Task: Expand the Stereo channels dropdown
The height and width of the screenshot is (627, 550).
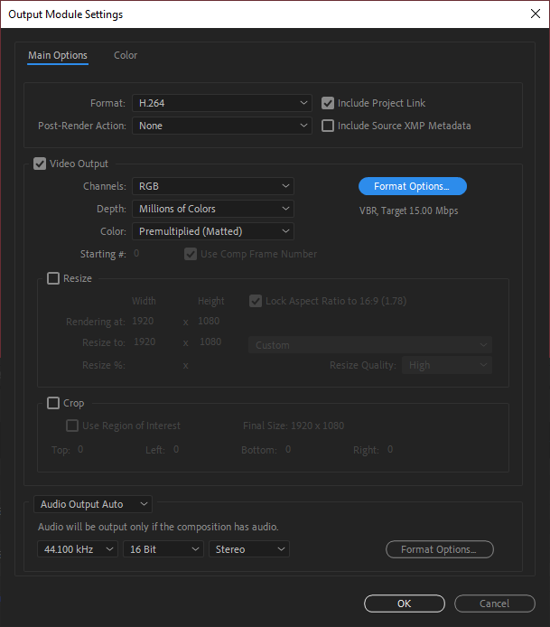Action: pos(248,549)
